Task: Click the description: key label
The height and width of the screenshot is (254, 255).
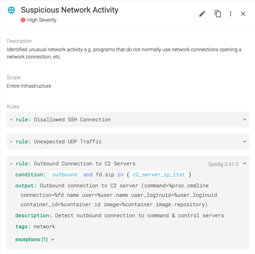Action: pos(34,216)
